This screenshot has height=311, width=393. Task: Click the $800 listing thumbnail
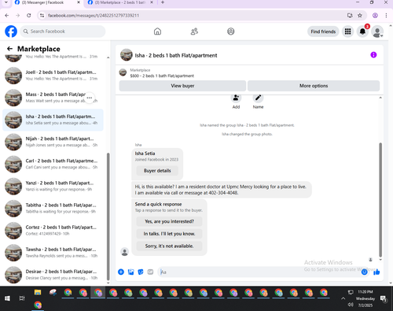click(123, 72)
